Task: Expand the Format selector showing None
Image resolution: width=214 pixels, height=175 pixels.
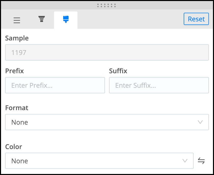Action: (x=107, y=122)
